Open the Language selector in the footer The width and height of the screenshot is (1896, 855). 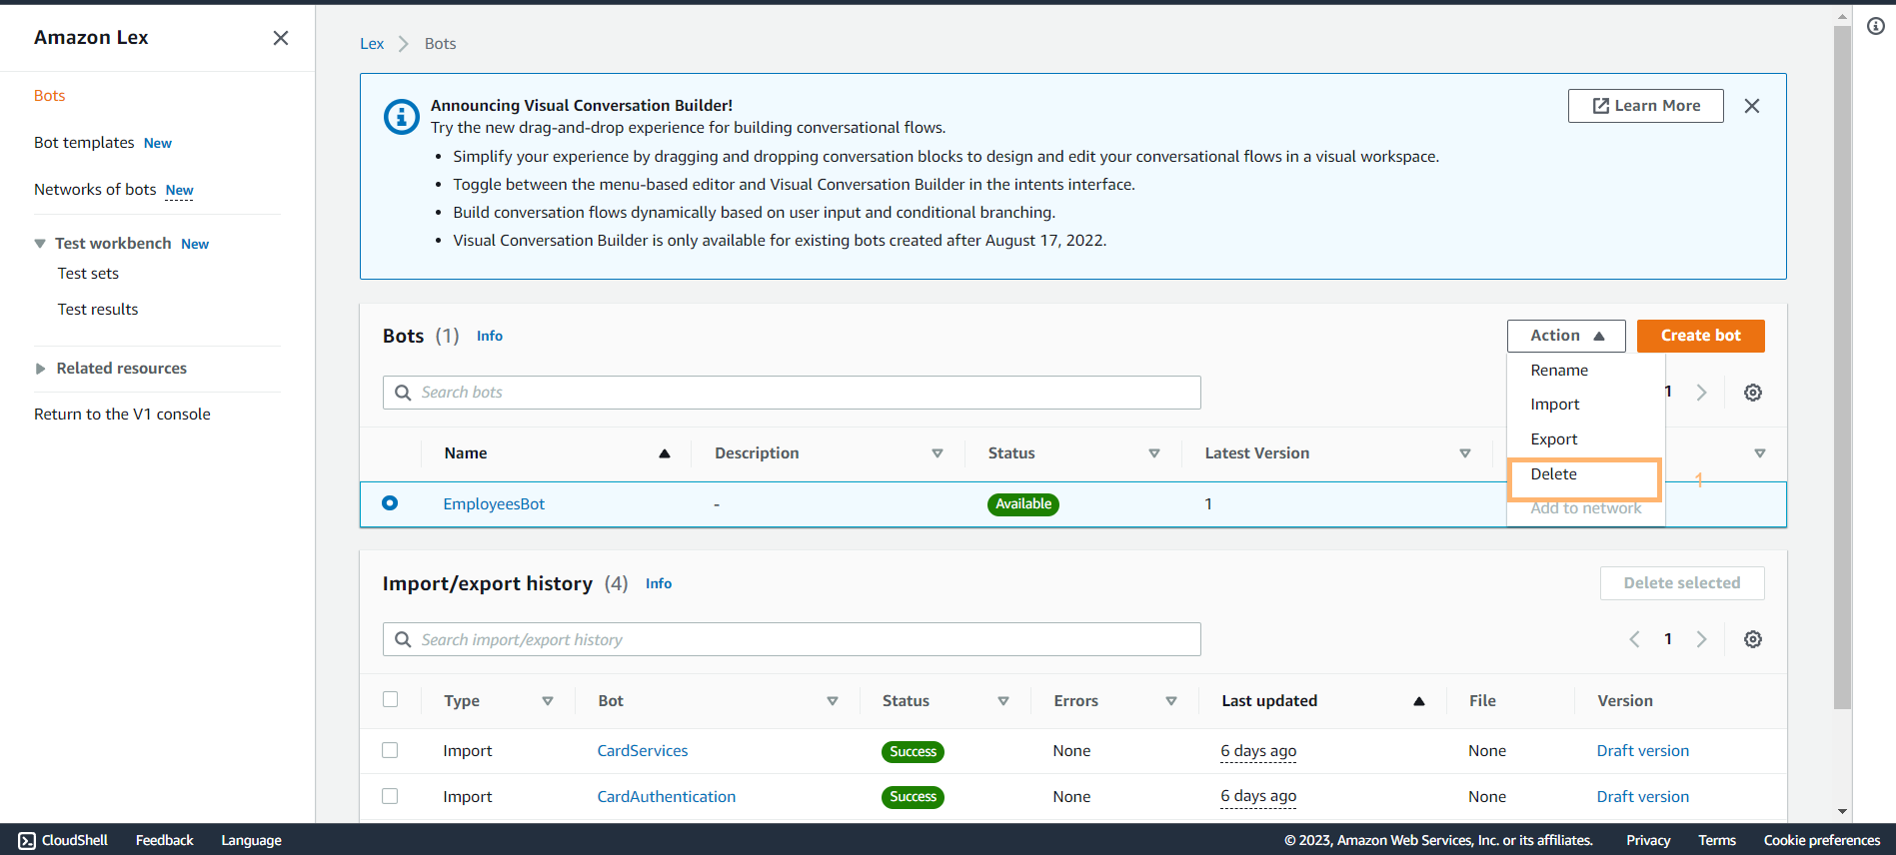tap(251, 841)
